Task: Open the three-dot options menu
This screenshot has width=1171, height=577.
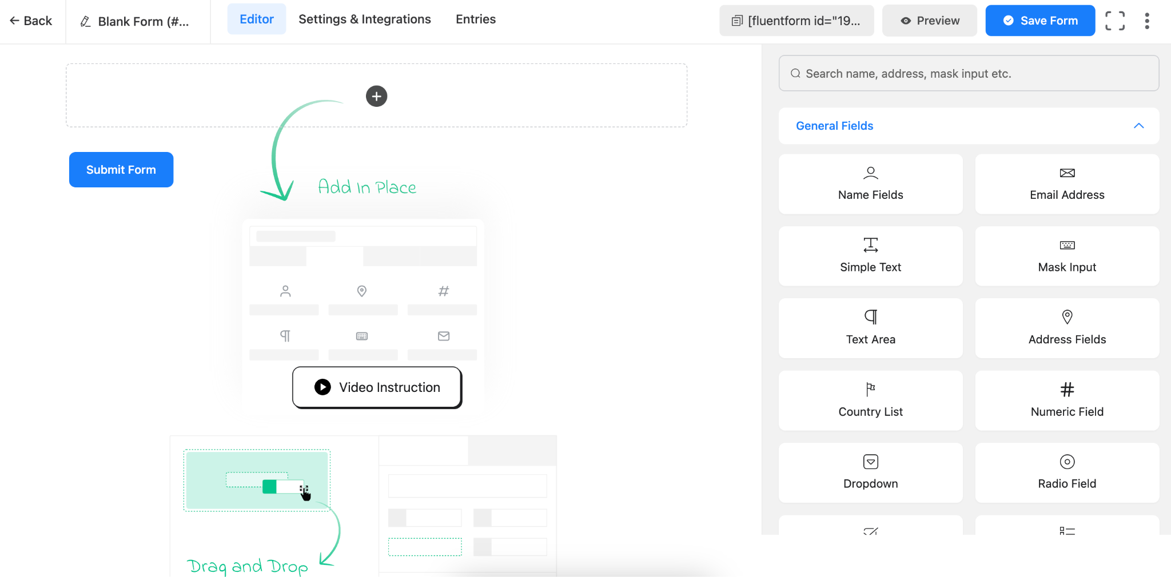Action: (1146, 21)
